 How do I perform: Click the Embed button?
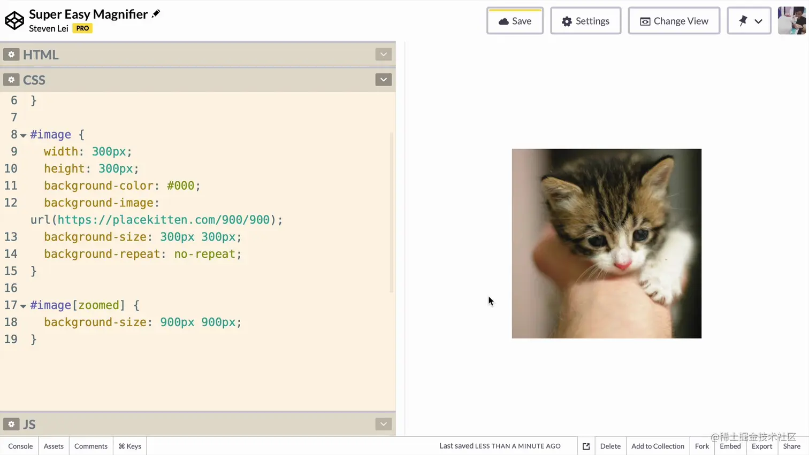(x=730, y=446)
